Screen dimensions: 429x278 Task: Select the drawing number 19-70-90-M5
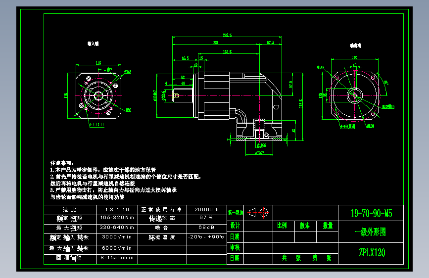(371, 213)
